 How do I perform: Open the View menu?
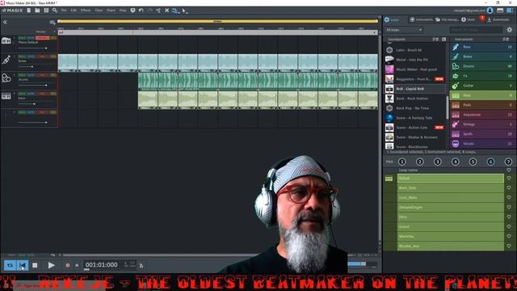point(99,11)
